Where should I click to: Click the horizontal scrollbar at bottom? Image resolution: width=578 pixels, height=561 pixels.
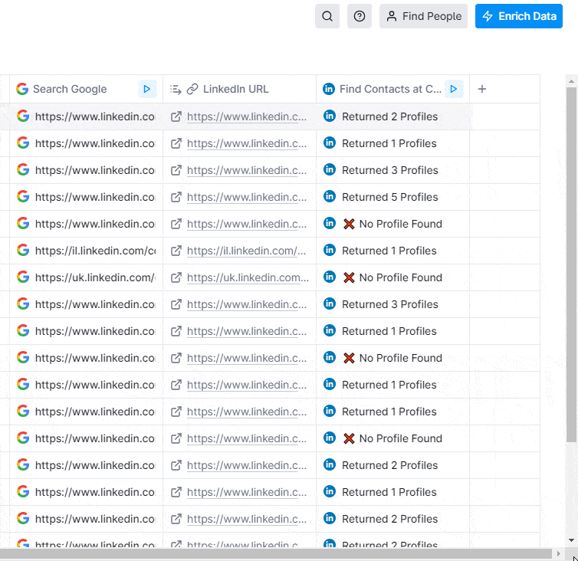coord(276,553)
